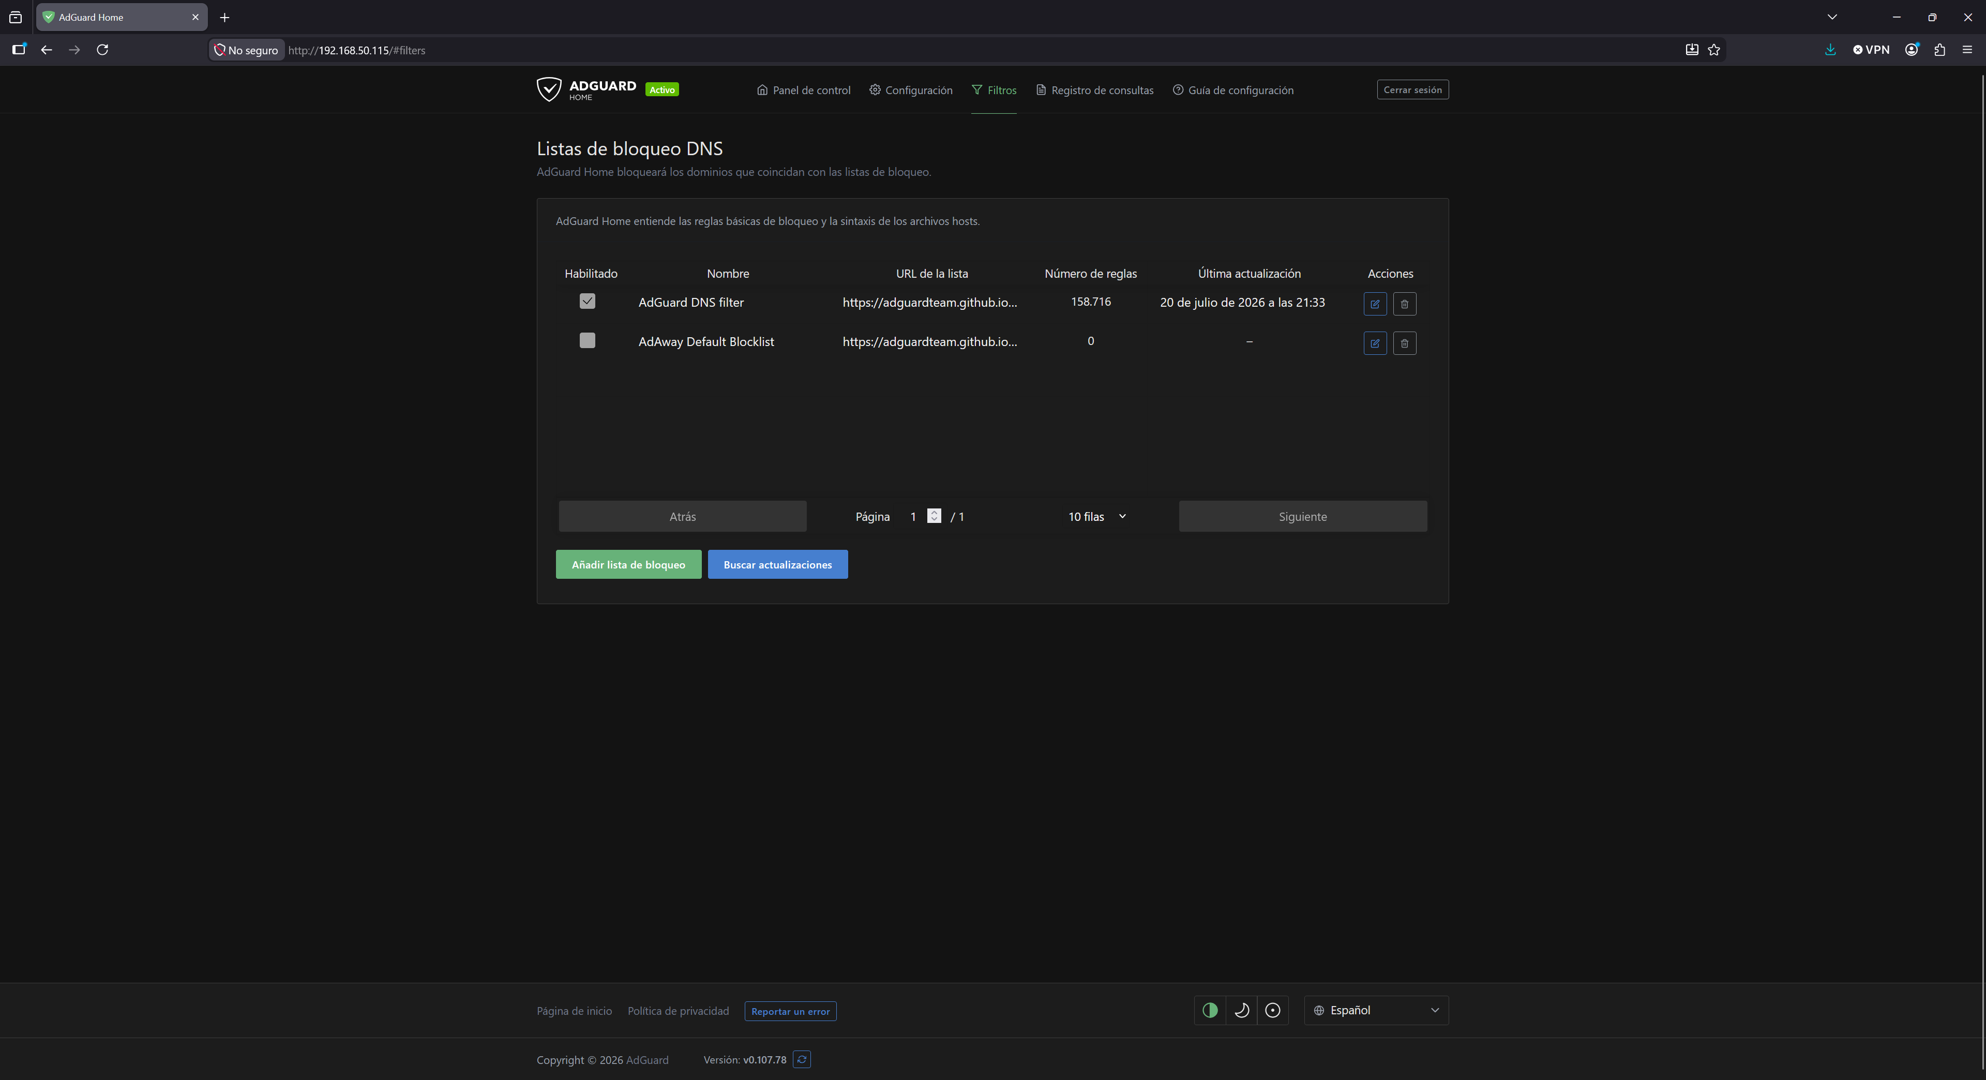Viewport: 1986px width, 1080px height.
Task: Open the Política de privacidad link
Action: click(x=679, y=1011)
